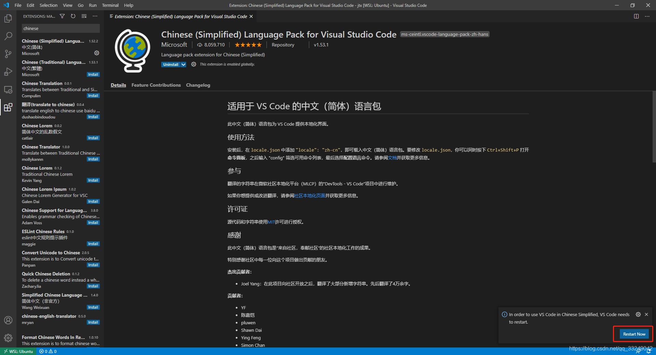Open gear for Chinese (Simplified) list item
This screenshot has width=656, height=355.
pyautogui.click(x=97, y=53)
